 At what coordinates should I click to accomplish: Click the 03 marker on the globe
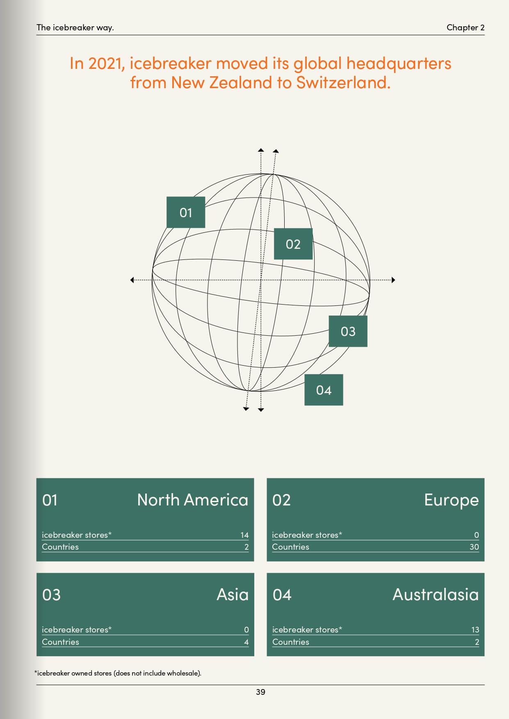[348, 331]
